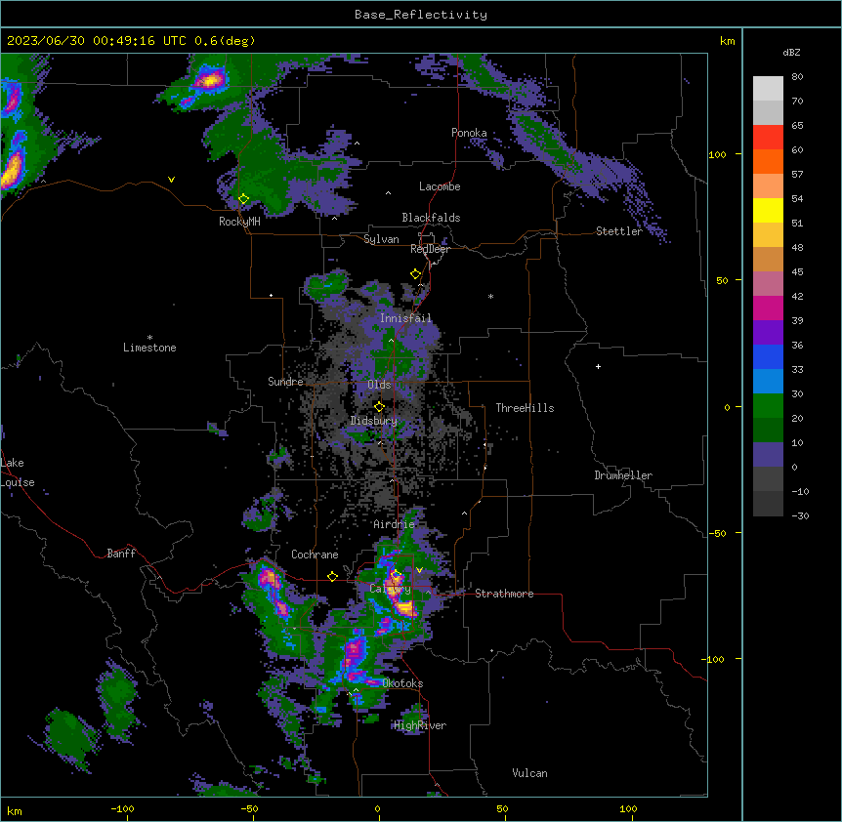842x822 pixels.
Task: Click the storm cell southwest of Cochrane
Action: coord(269,580)
